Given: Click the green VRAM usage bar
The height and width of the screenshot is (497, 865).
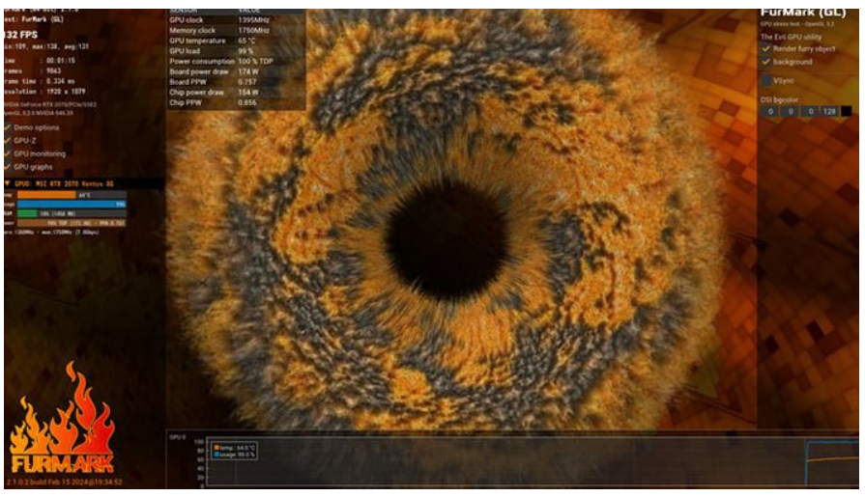Looking at the screenshot, I should point(27,213).
